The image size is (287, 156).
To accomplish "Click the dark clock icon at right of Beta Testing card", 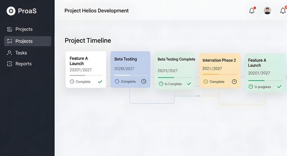I will (x=144, y=81).
